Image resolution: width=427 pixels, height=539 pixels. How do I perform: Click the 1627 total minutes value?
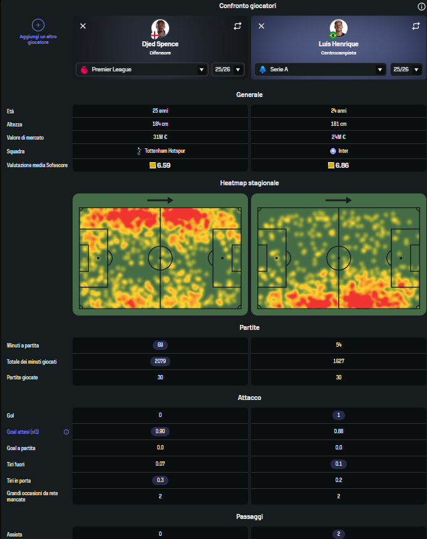[339, 361]
